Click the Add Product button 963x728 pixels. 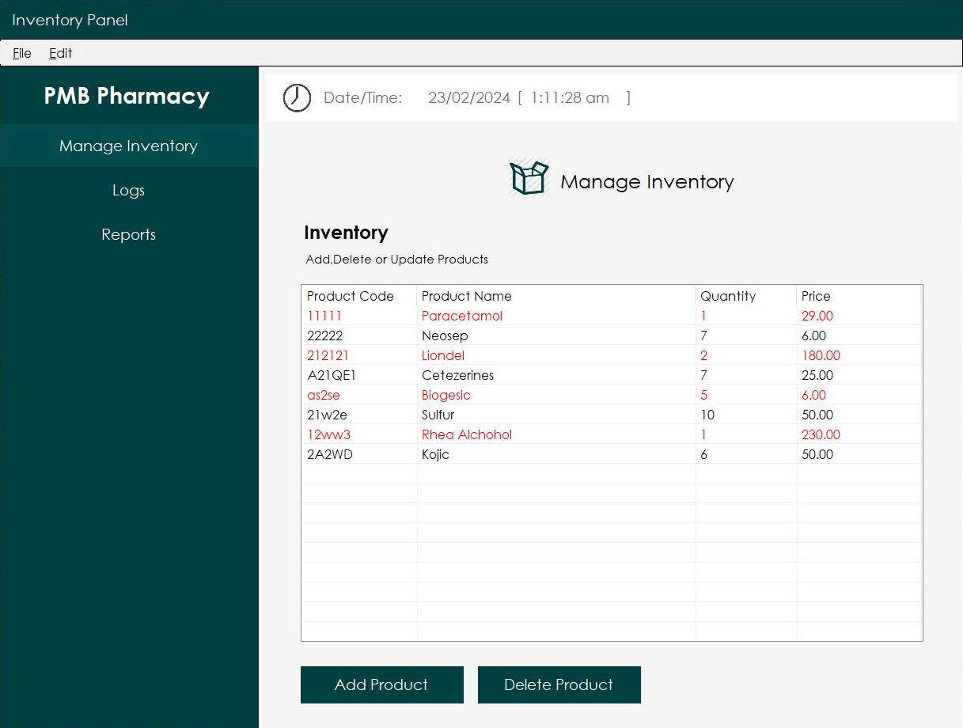381,684
